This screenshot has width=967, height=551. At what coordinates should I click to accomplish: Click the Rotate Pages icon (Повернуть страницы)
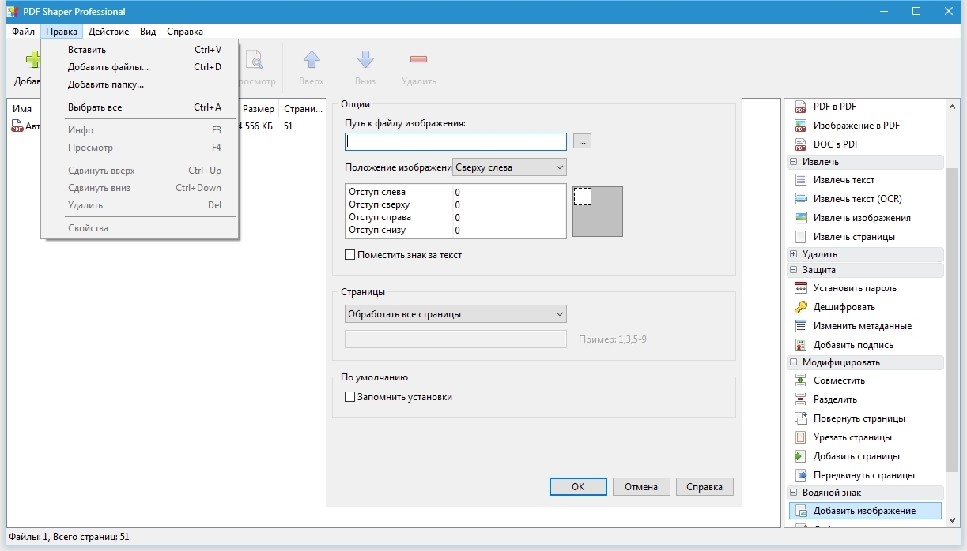(x=800, y=418)
